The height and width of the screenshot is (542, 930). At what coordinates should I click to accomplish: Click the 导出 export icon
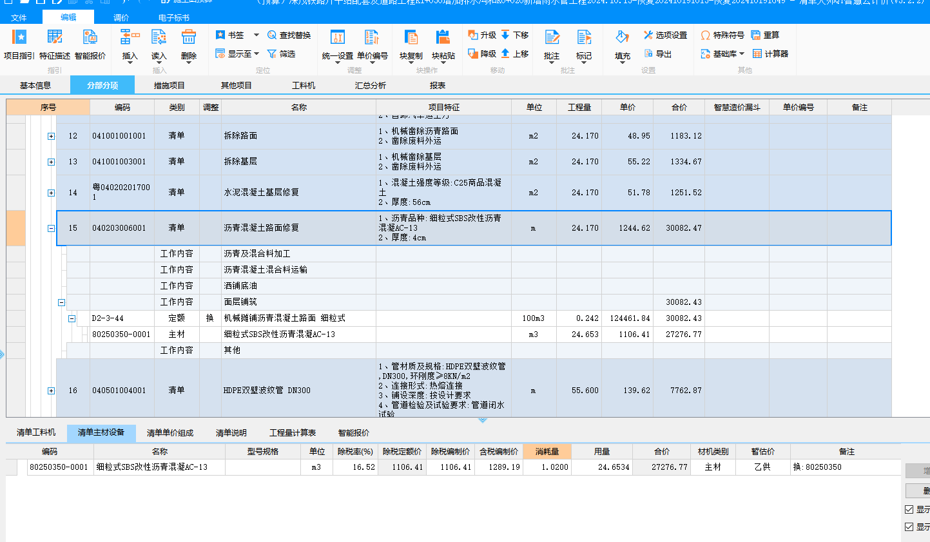point(648,53)
